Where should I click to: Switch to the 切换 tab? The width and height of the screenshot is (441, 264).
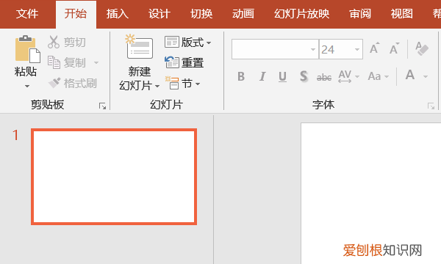click(201, 14)
